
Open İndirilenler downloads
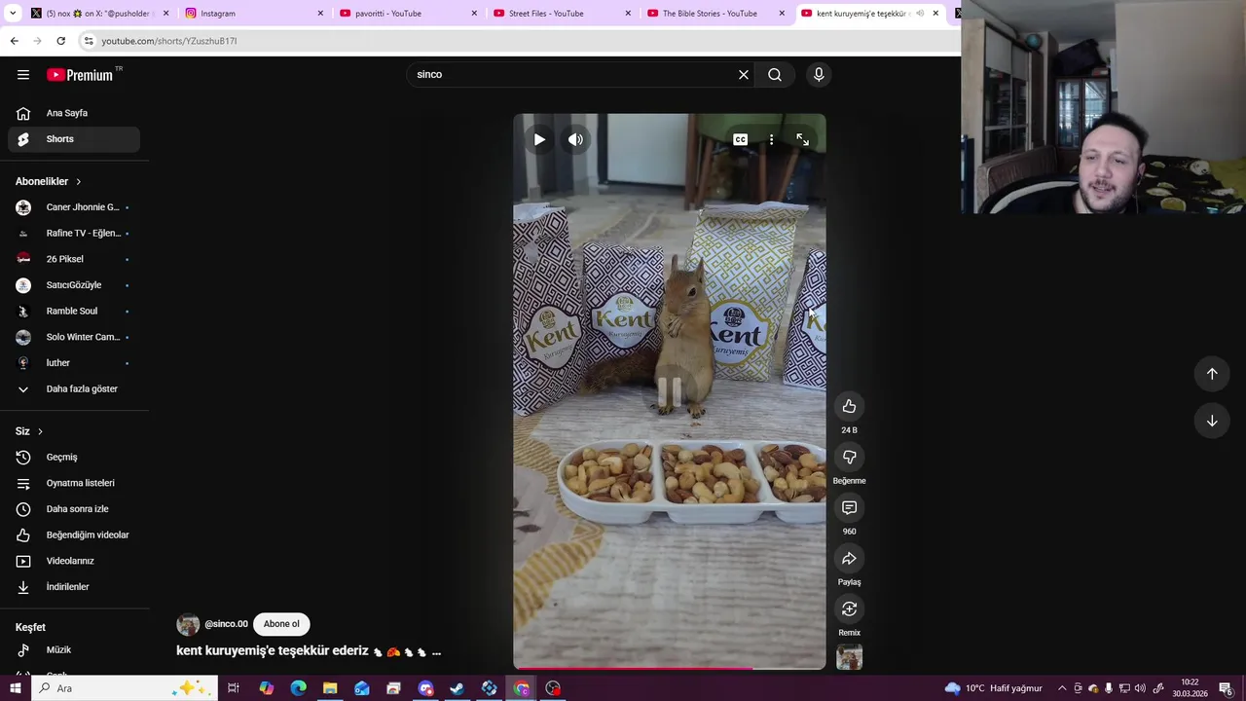pos(74,587)
